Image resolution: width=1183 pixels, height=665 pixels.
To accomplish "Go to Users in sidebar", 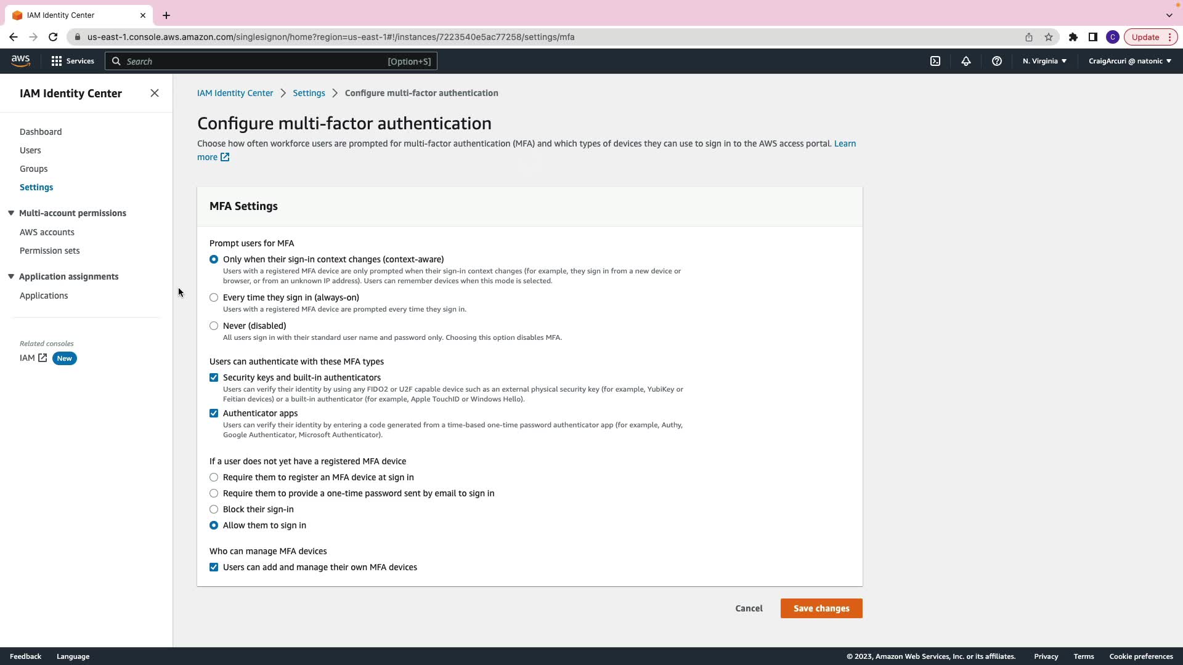I will click(30, 150).
